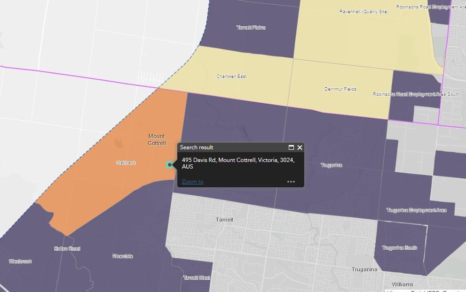Maximize the Search result popup
The image size is (466, 292).
291,147
